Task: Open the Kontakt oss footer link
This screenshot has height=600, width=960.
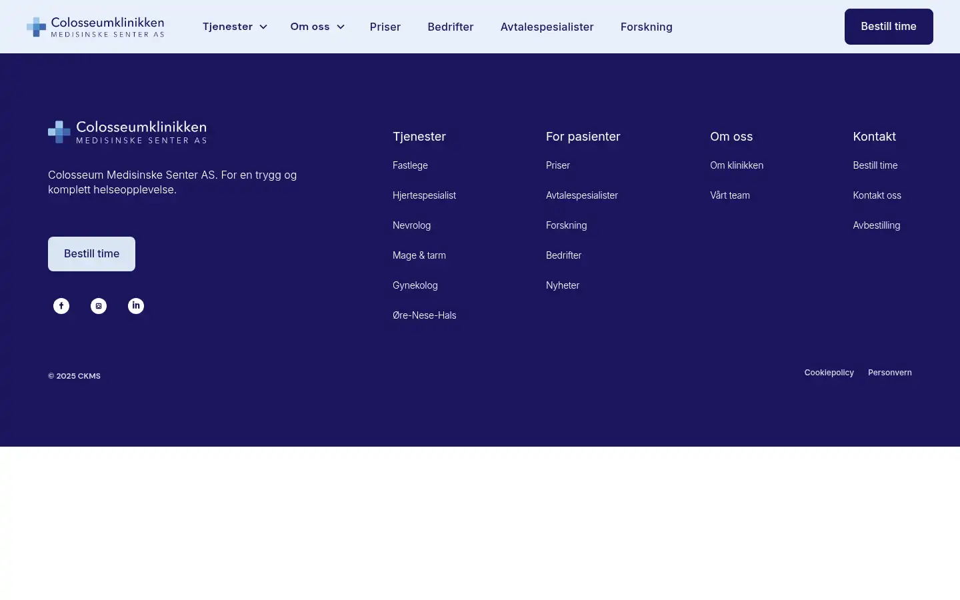Action: point(877,195)
